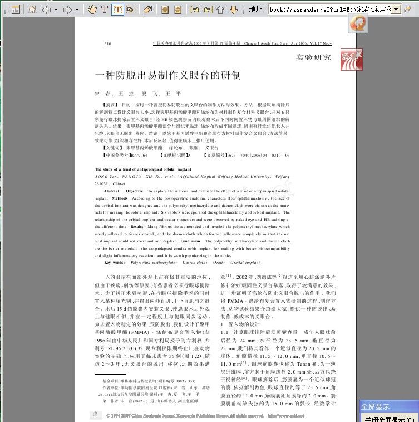419x422 pixels.
Task: Select the plain T text tool
Action: [x=105, y=9]
